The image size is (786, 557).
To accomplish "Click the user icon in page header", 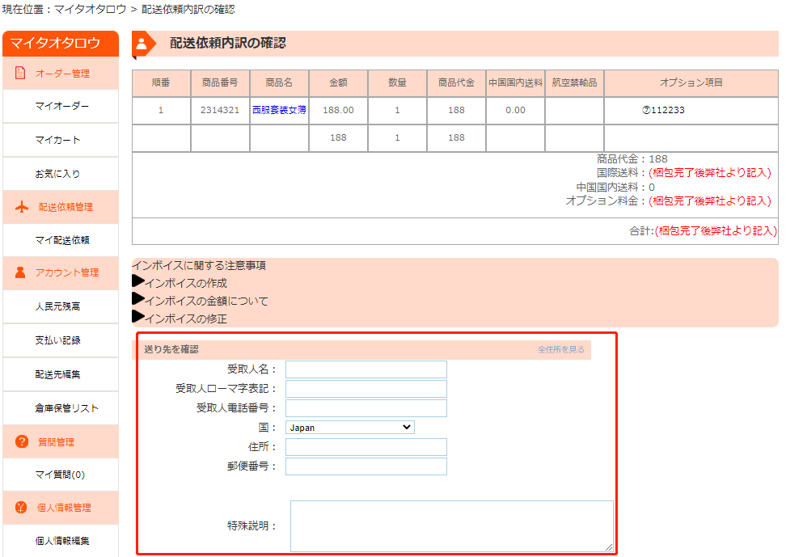I will point(142,44).
